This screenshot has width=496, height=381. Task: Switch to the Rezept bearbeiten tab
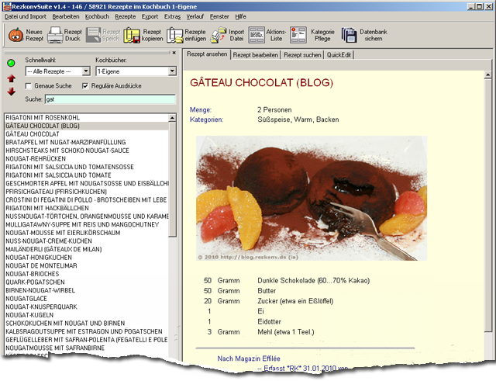(x=256, y=55)
